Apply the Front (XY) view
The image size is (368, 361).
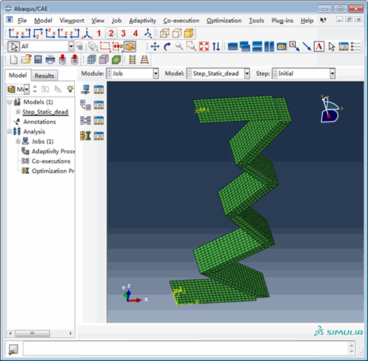(x=13, y=33)
